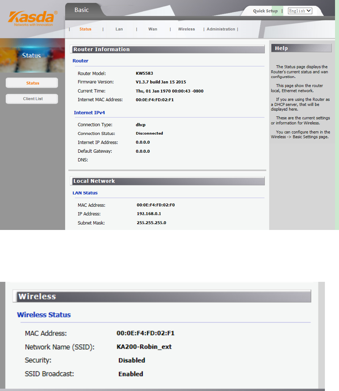Click current time value Thu, 01 Jan 1970
The image size is (339, 391).
pyautogui.click(x=169, y=91)
